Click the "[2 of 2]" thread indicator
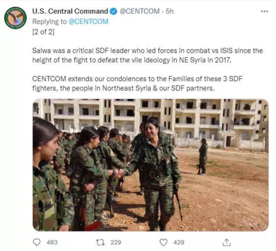 pos(43,31)
